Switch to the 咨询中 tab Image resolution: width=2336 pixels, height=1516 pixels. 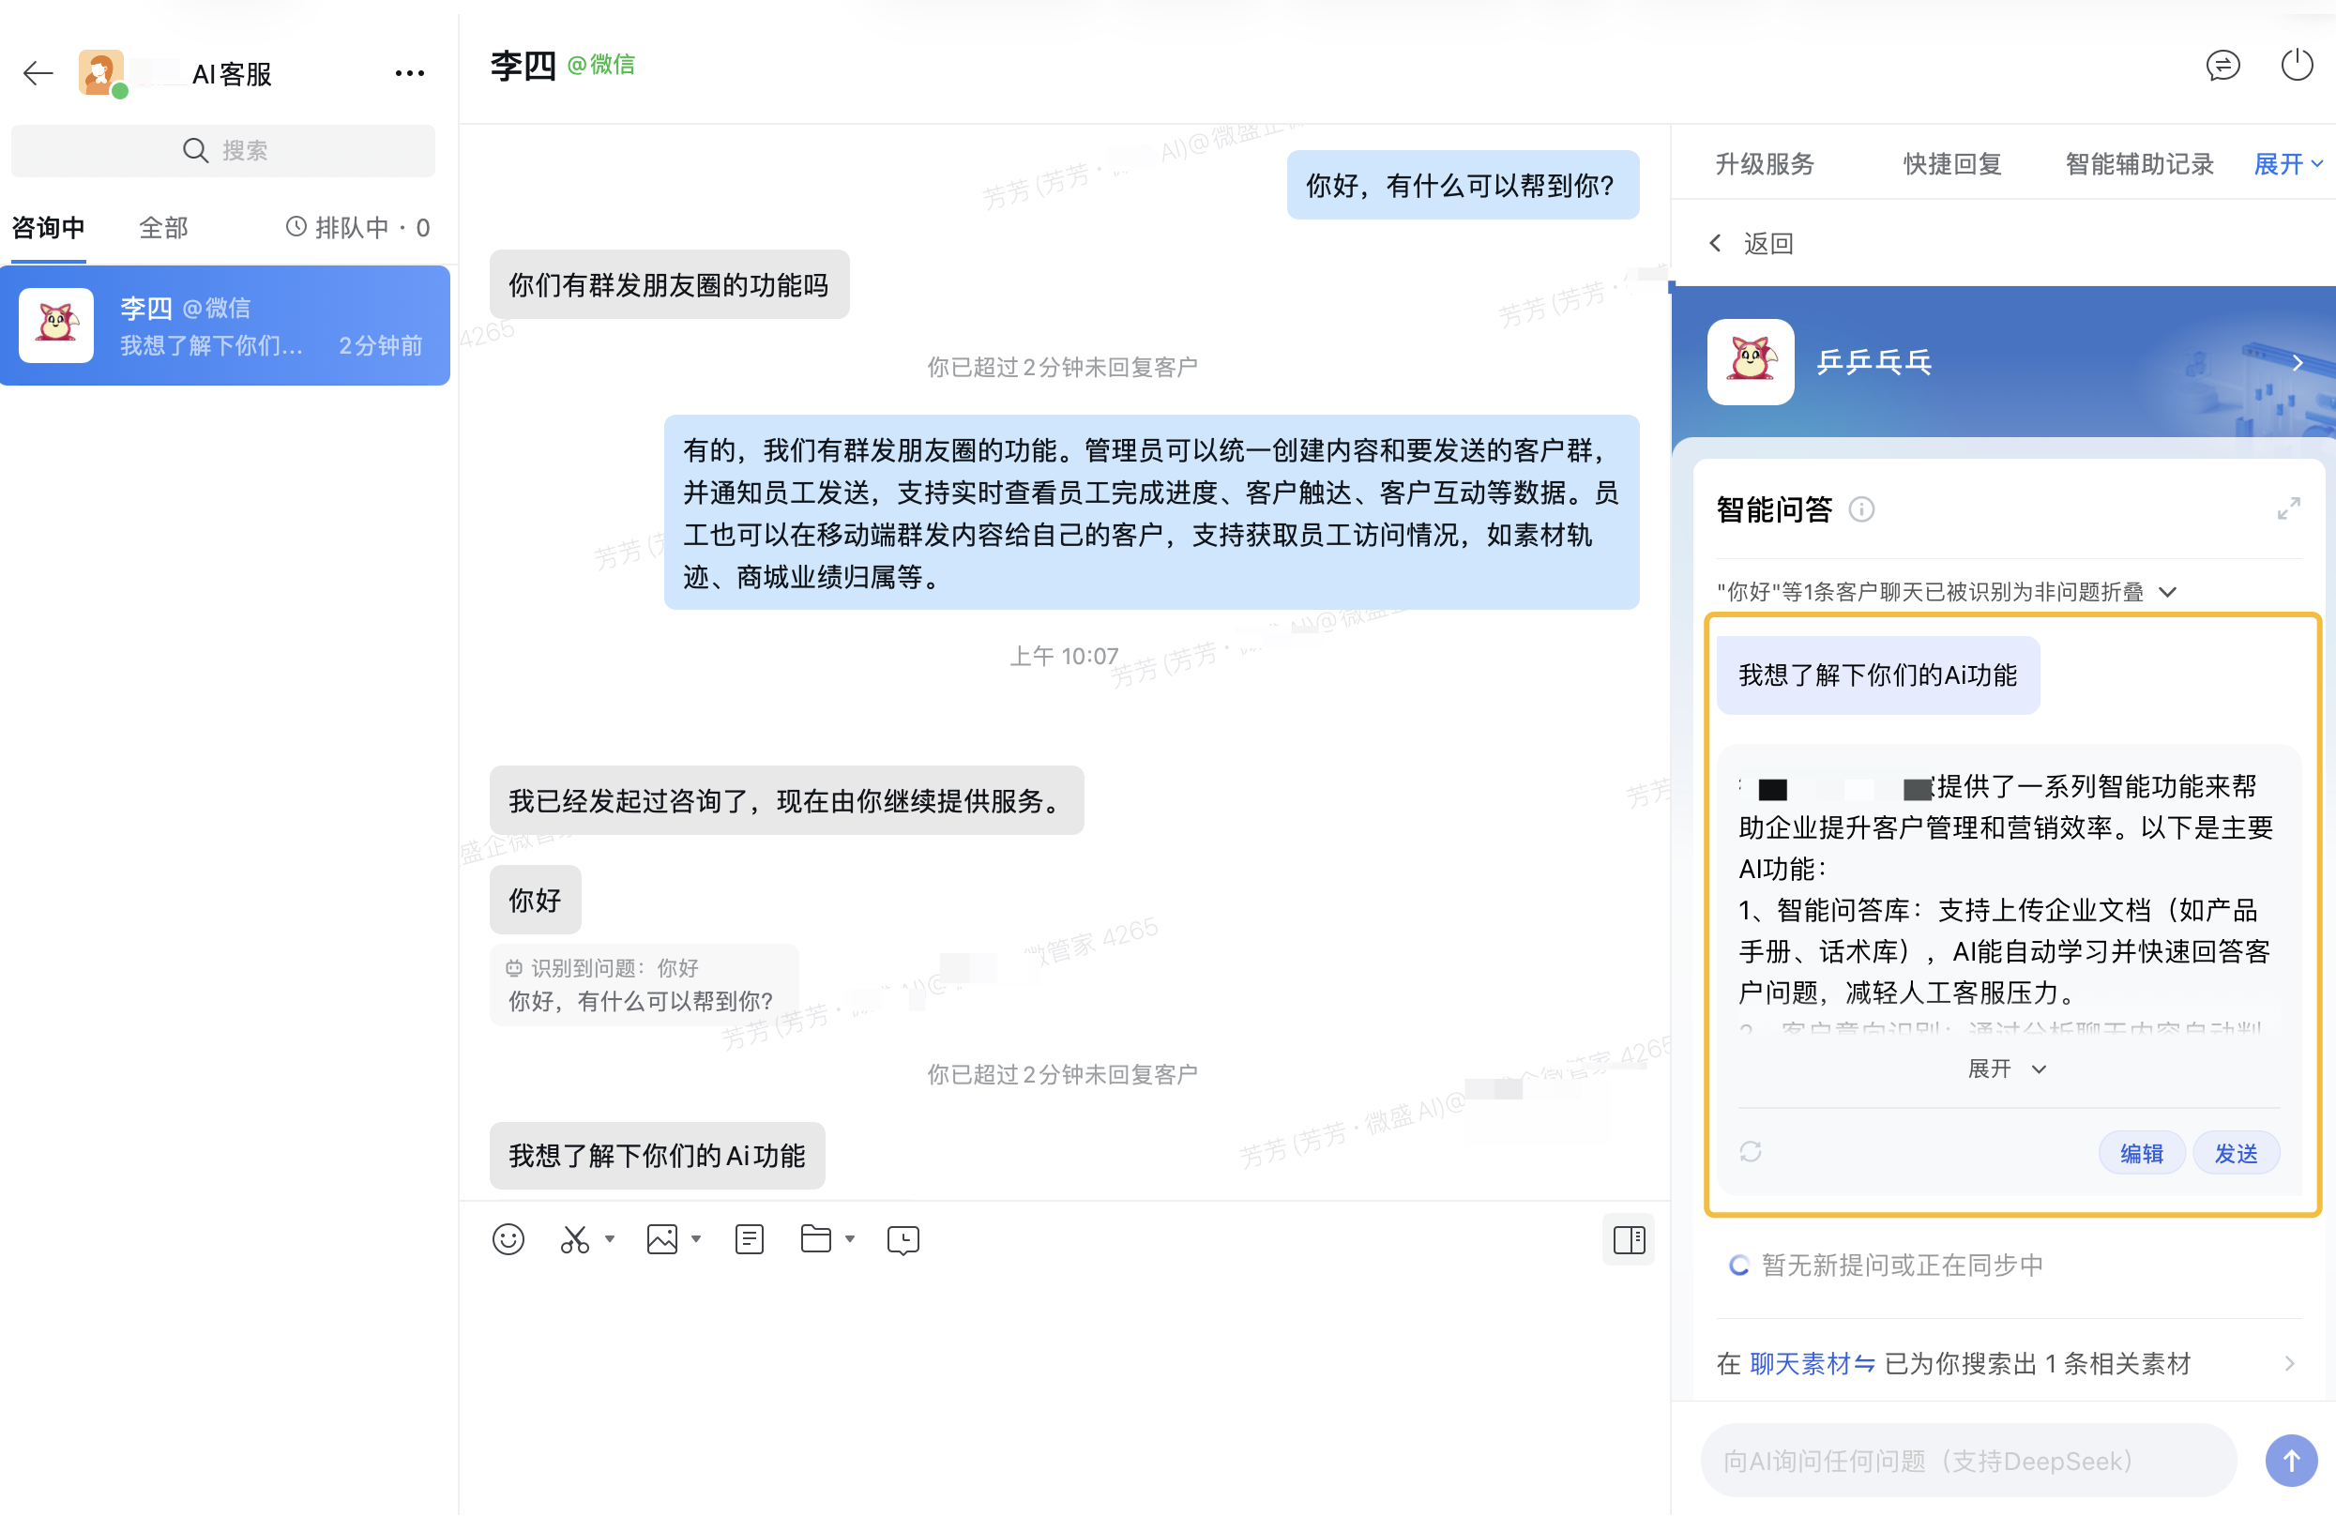point(48,228)
